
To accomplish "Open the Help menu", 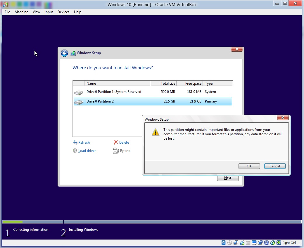I will (x=77, y=12).
